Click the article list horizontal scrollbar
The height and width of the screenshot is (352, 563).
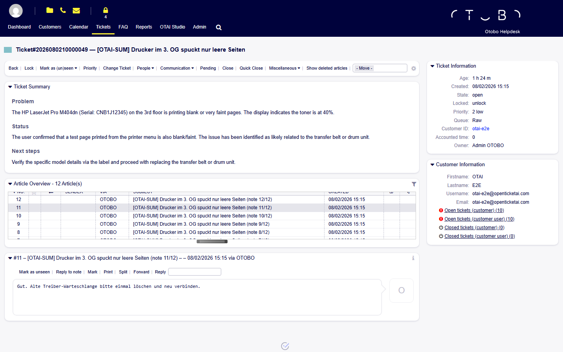click(212, 242)
